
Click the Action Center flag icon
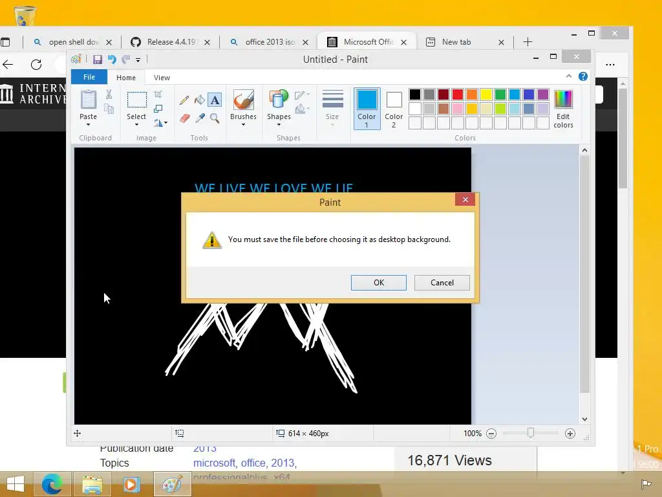[646, 484]
